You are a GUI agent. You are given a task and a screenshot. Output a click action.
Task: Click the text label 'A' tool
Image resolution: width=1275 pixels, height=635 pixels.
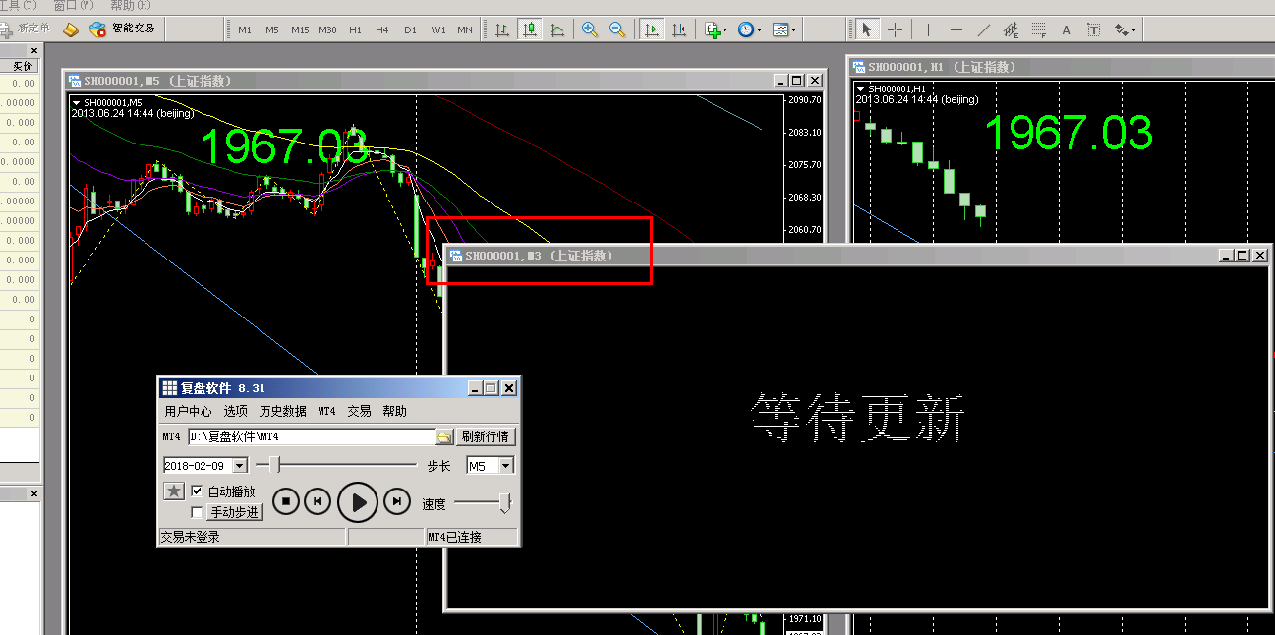[x=1066, y=29]
